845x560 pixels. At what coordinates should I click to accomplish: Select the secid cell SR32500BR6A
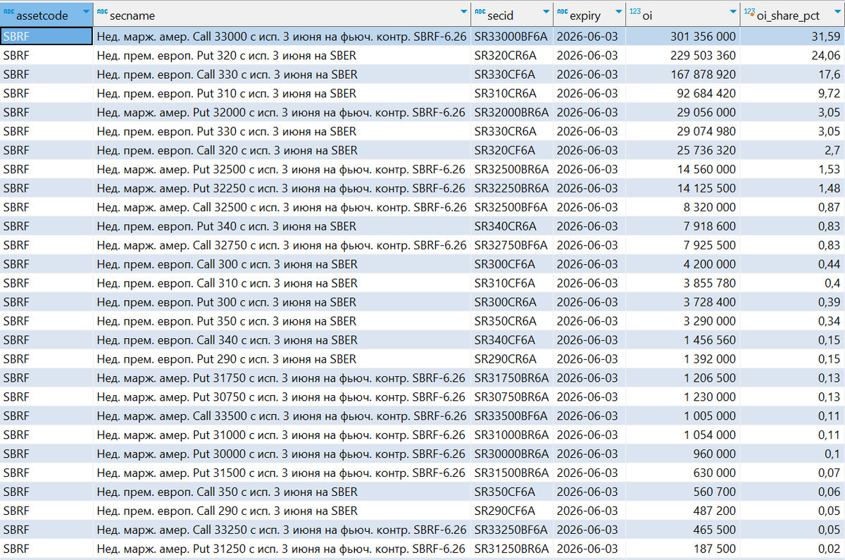512,169
